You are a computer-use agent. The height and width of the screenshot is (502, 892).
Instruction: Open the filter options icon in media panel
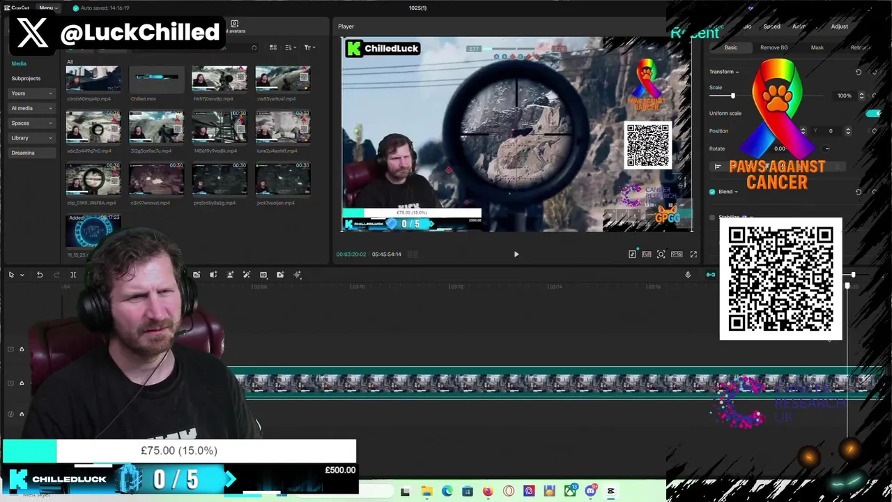coord(309,47)
